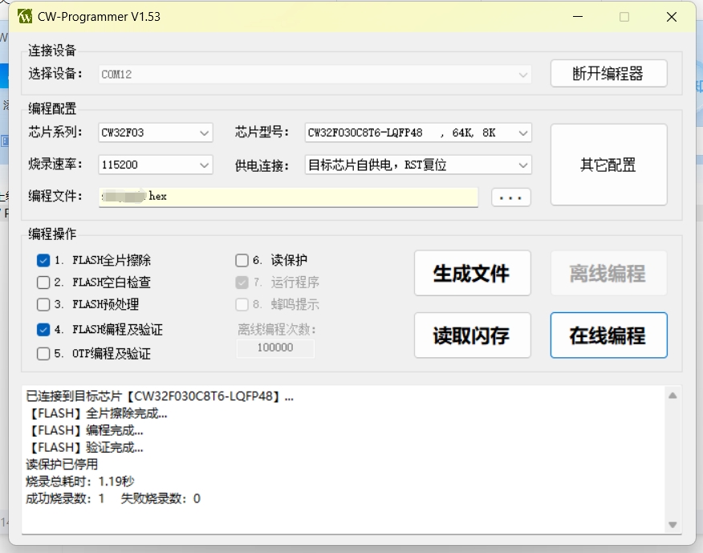The height and width of the screenshot is (553, 703).
Task: Click log scrollbar down arrow
Action: click(673, 524)
